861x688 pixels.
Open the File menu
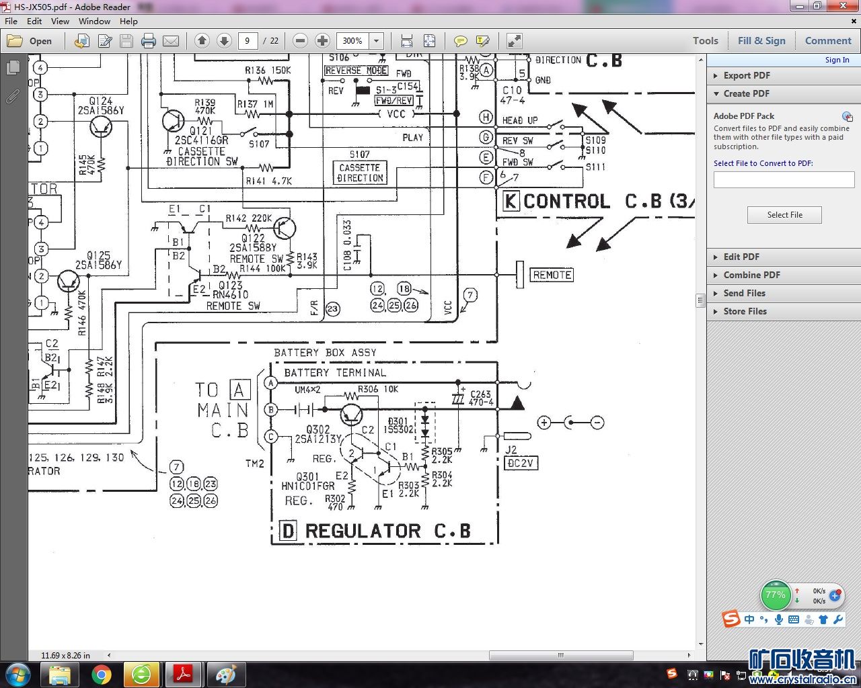[11, 21]
